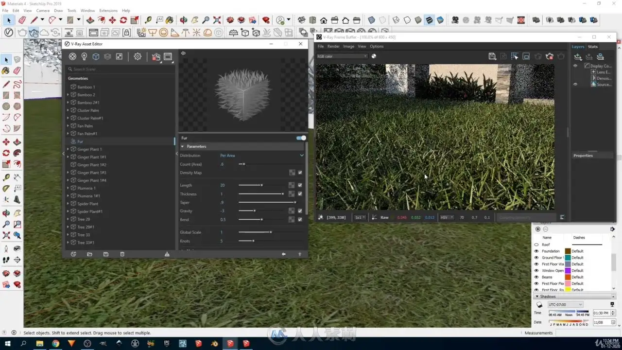Click Foundation layer color swatch
Image resolution: width=622 pixels, height=350 pixels.
tap(567, 251)
